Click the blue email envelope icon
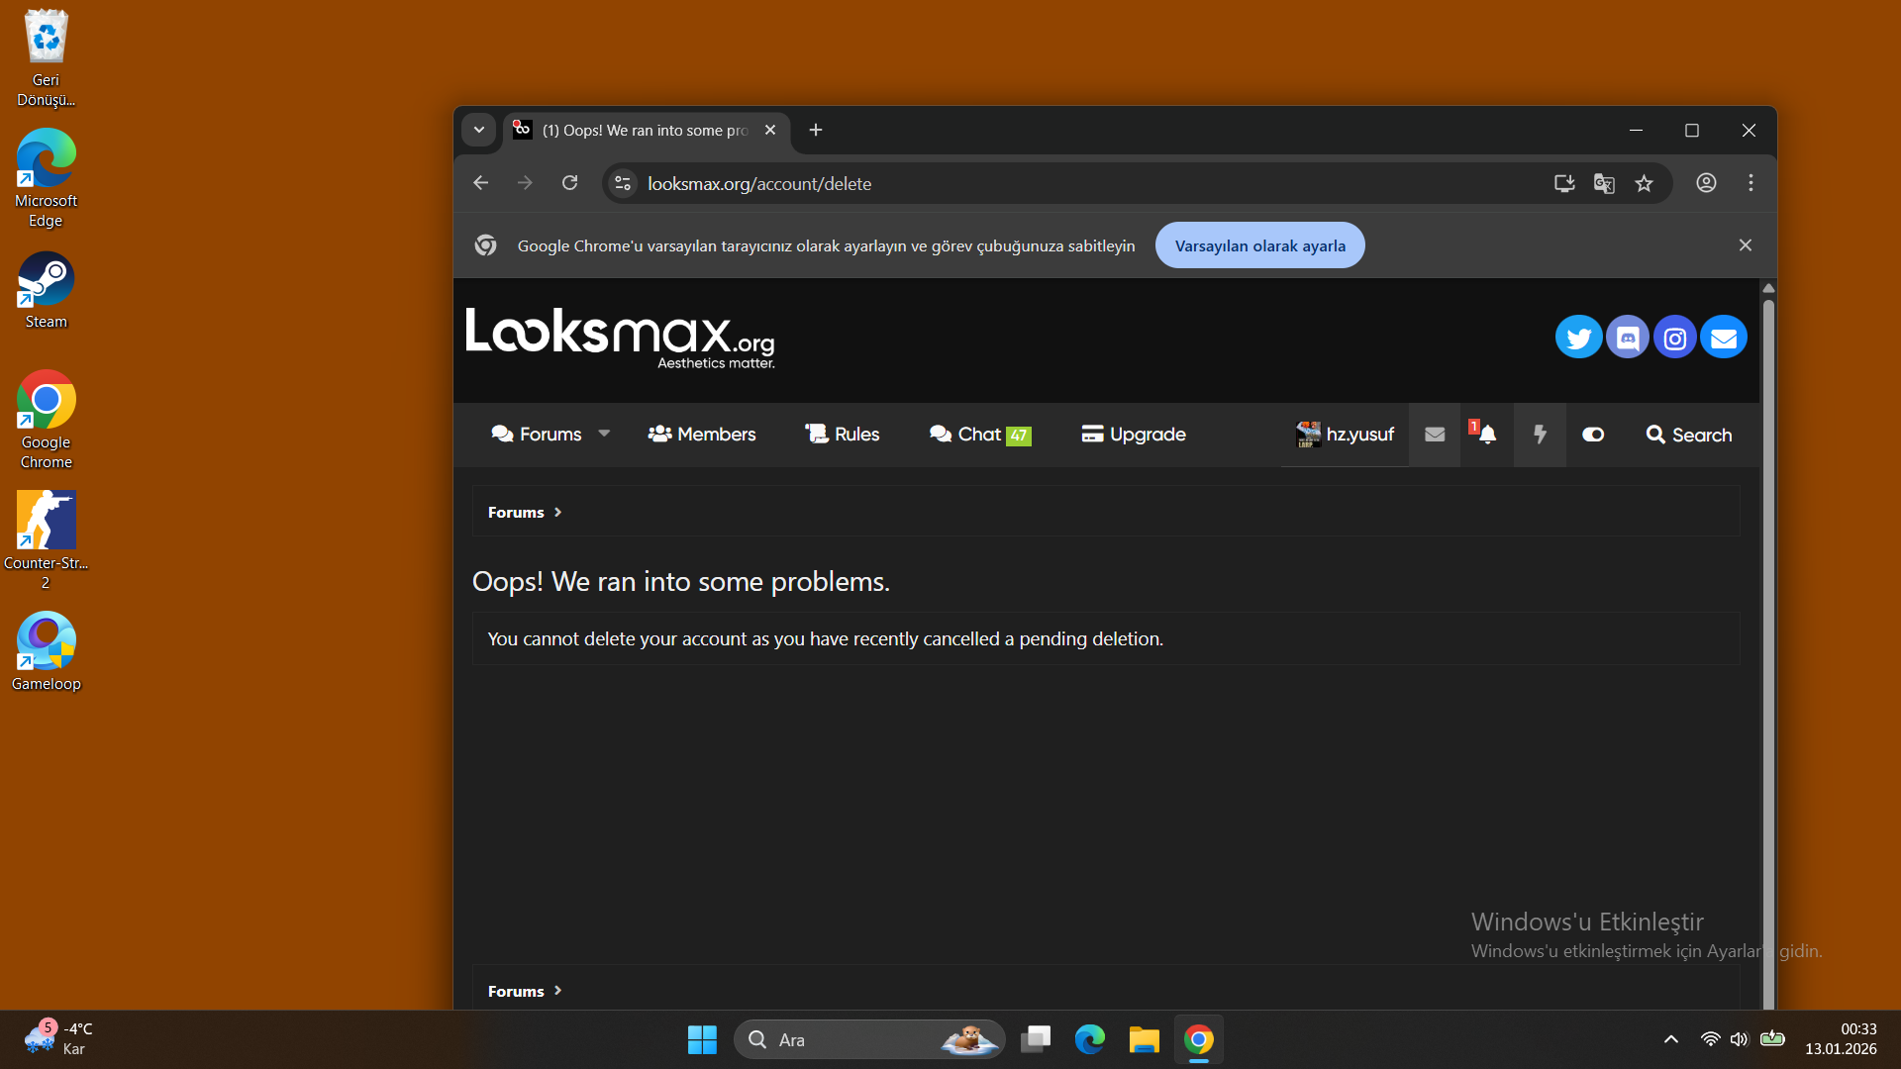Viewport: 1901px width, 1069px height. [1724, 339]
